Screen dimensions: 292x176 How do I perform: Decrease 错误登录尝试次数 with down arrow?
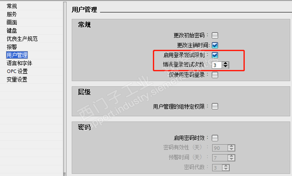[225, 67]
